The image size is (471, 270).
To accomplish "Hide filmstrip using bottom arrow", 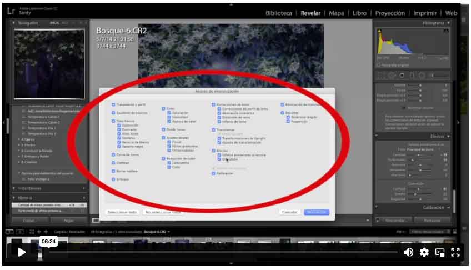I will [x=231, y=263].
